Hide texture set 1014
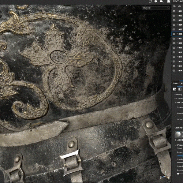This screenshot has width=183, height=183. 174,71
